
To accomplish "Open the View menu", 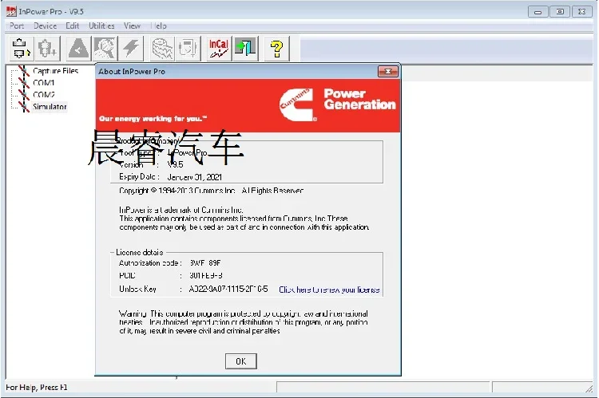I will (x=132, y=26).
